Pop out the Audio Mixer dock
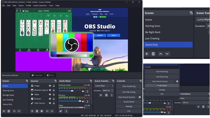 tap(91, 81)
